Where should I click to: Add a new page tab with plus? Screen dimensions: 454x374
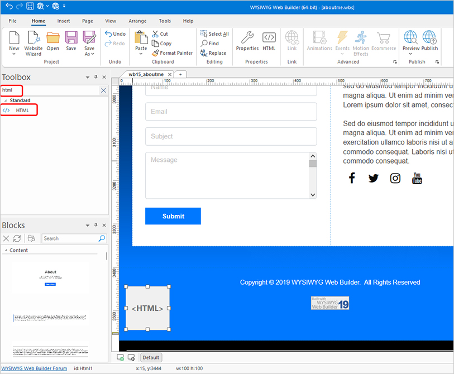click(180, 74)
